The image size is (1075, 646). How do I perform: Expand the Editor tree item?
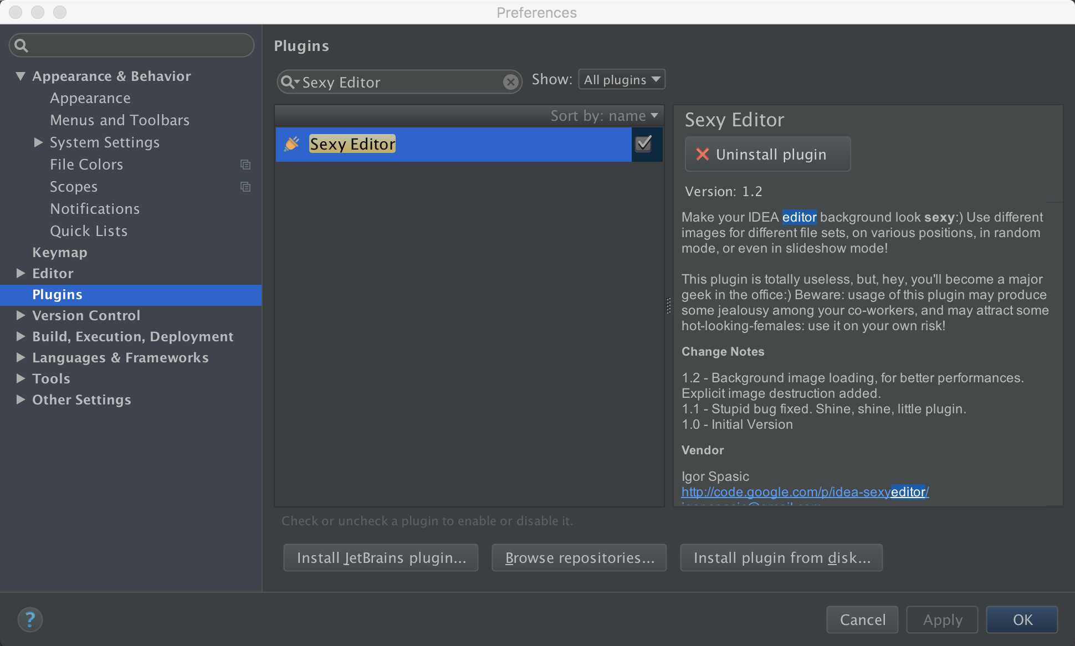tap(20, 273)
